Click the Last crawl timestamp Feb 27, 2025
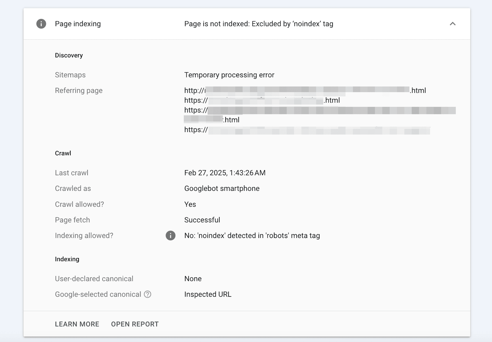Image resolution: width=492 pixels, height=342 pixels. coord(225,173)
